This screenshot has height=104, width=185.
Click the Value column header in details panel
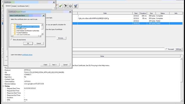click(102, 56)
